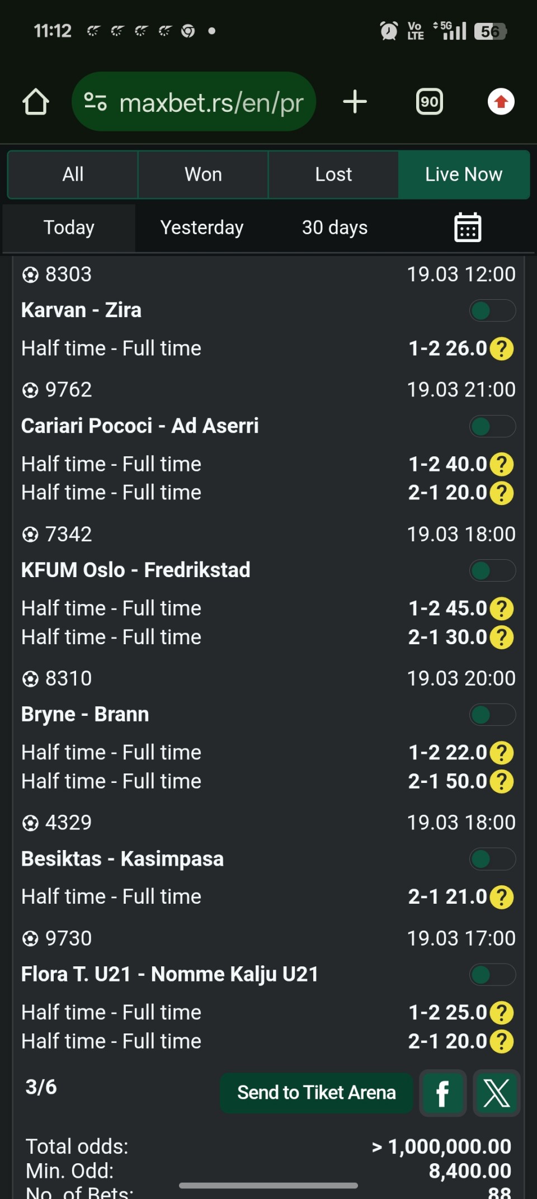Open the calendar date picker
The height and width of the screenshot is (1199, 537).
468,228
